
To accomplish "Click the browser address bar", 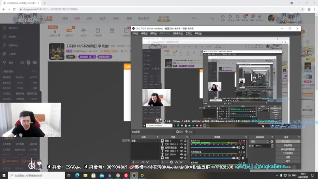I will coord(160,9).
